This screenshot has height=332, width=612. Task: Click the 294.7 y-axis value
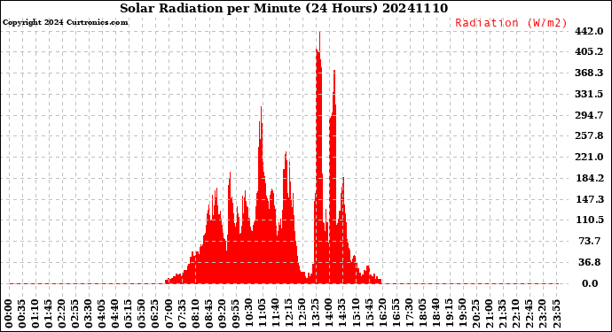(589, 115)
